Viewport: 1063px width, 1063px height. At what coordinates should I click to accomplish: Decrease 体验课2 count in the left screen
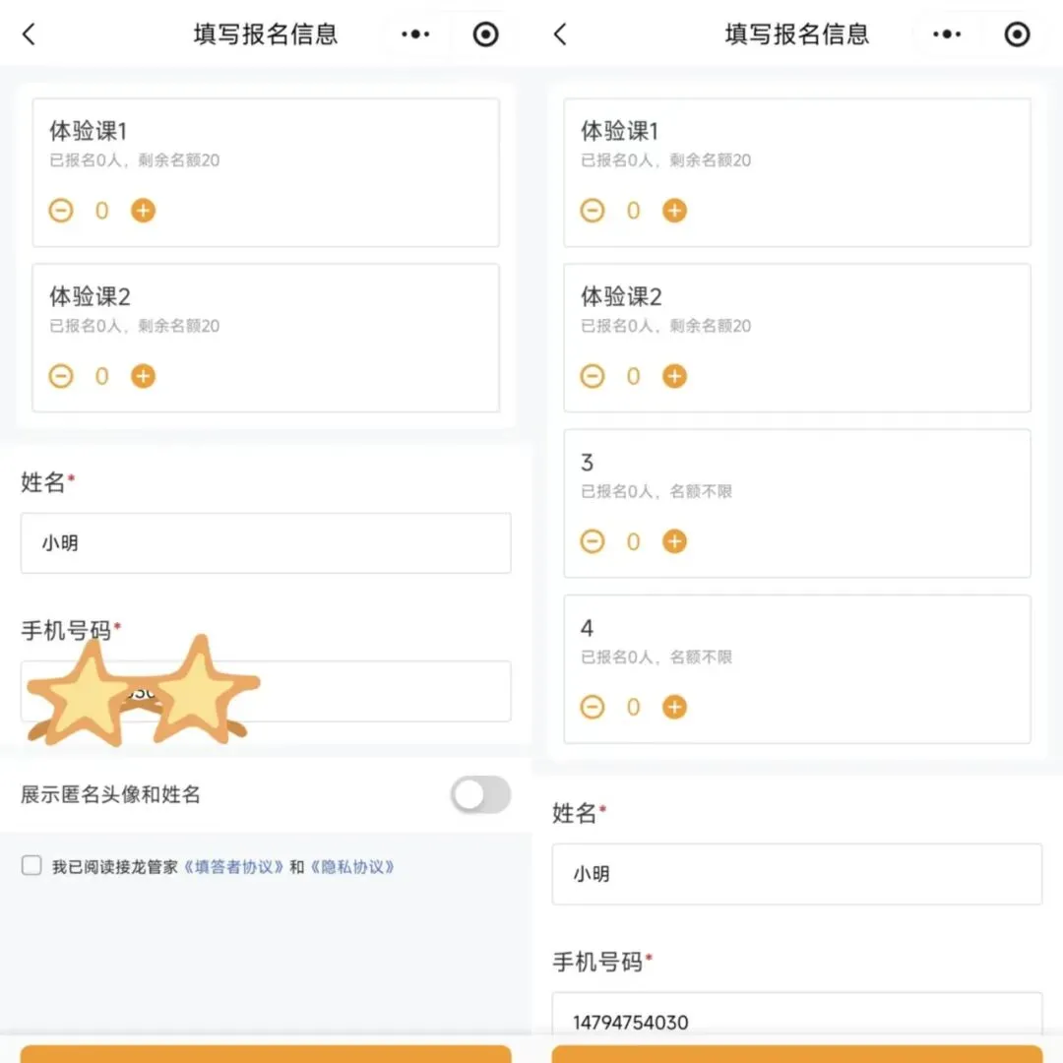(x=61, y=376)
